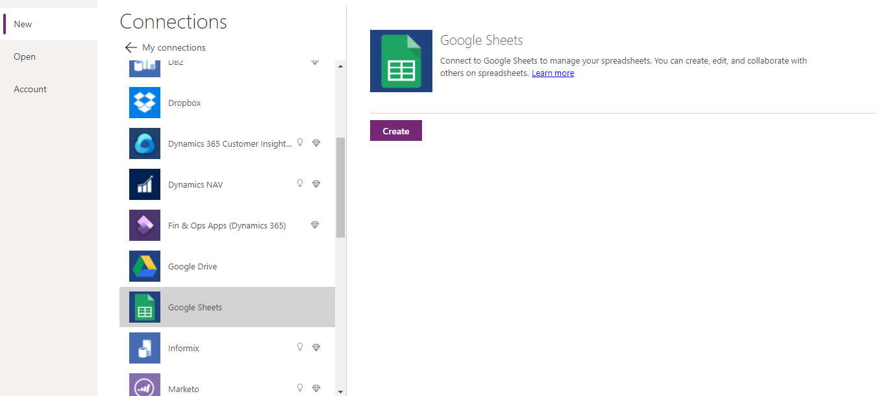883x396 pixels.
Task: Select the Dropbox text label
Action: point(184,103)
